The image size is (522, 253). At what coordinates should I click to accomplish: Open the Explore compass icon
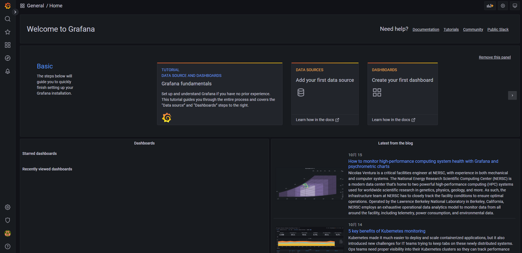(x=8, y=58)
